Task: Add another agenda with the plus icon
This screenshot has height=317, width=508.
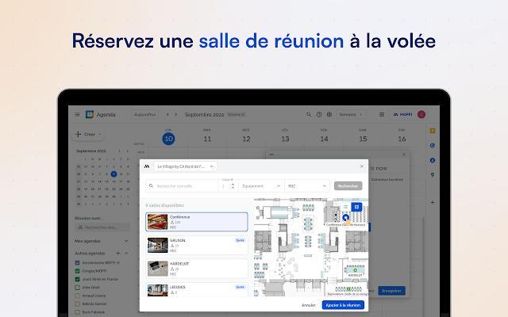Action: pyautogui.click(x=118, y=254)
